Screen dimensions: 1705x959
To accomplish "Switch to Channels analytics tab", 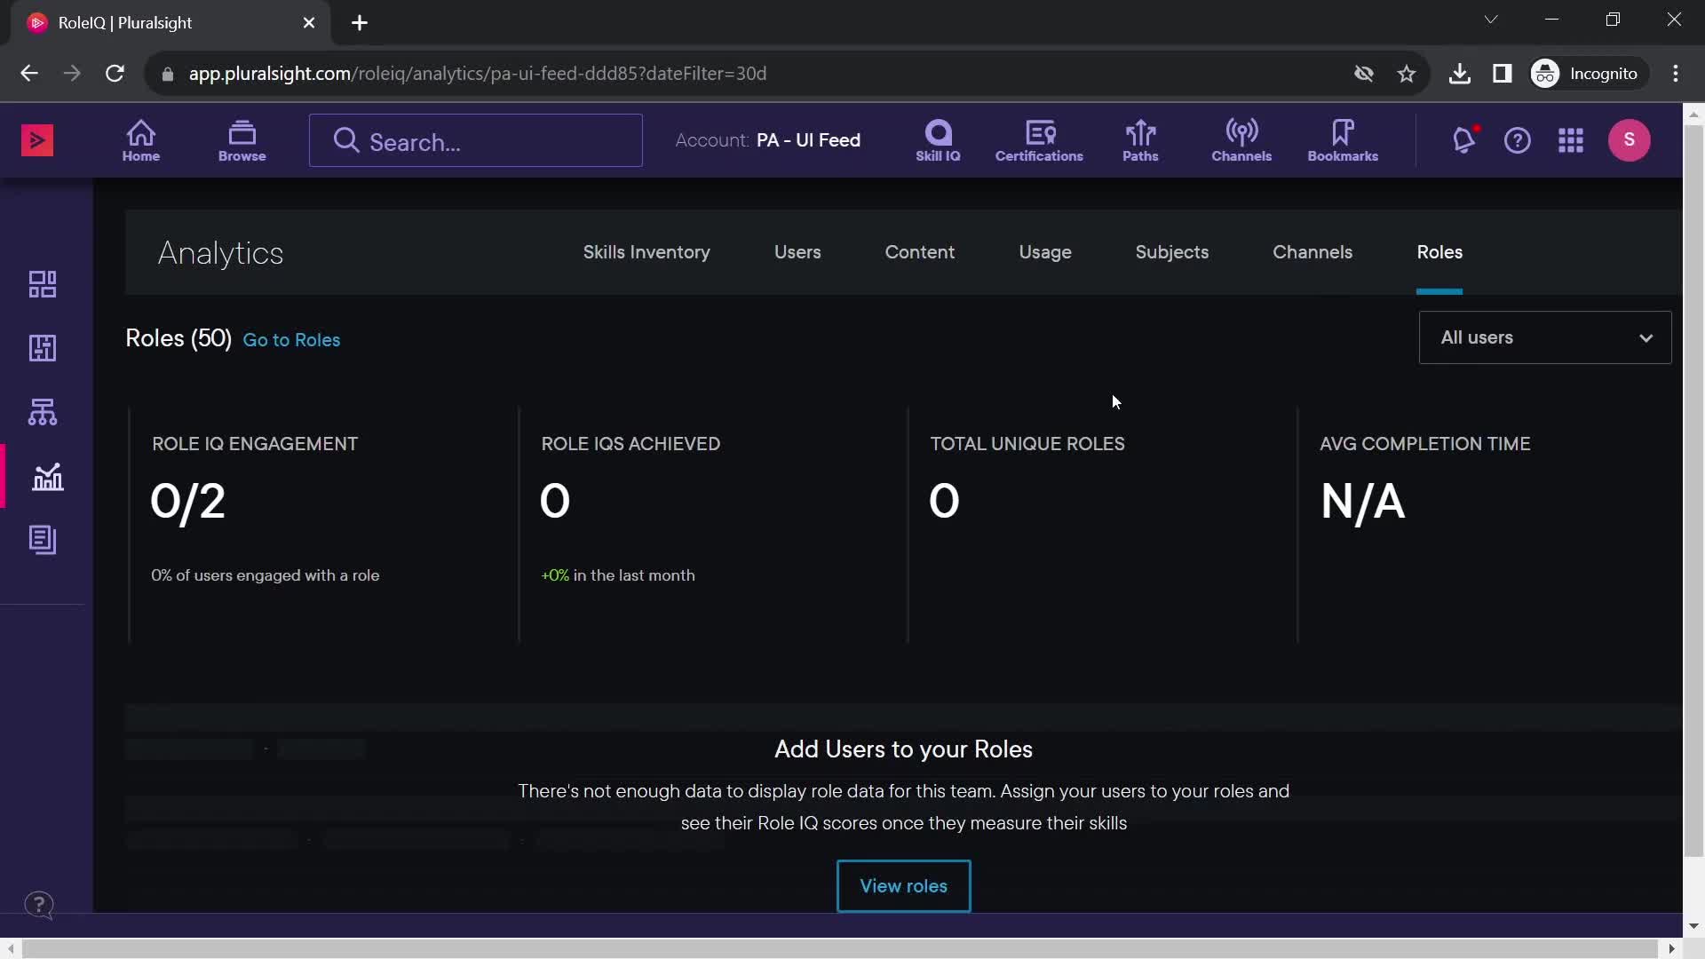I will pyautogui.click(x=1312, y=252).
